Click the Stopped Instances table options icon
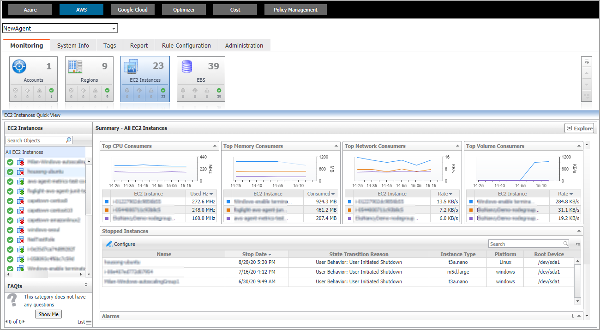This screenshot has height=330, width=600. (578, 244)
